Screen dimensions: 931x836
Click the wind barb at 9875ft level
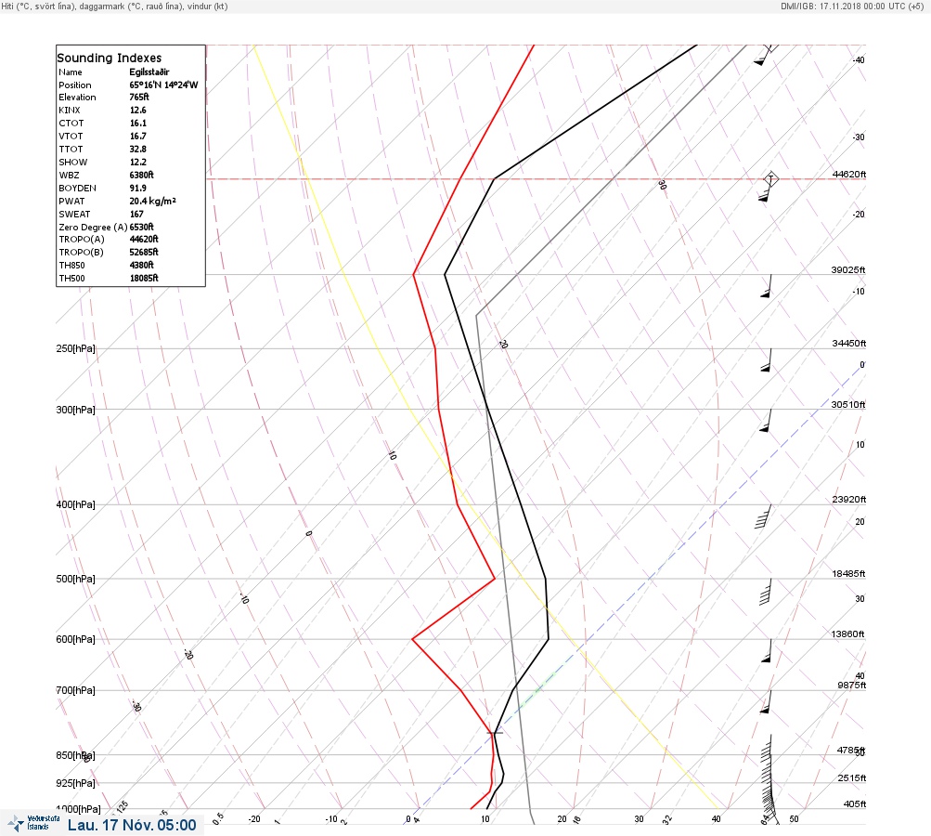coord(767,701)
